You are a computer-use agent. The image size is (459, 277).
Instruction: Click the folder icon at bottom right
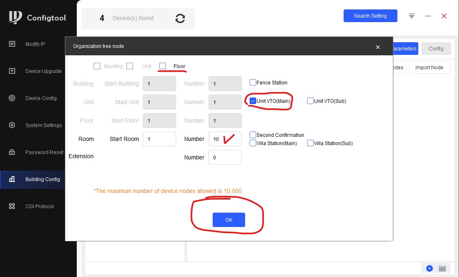click(442, 268)
